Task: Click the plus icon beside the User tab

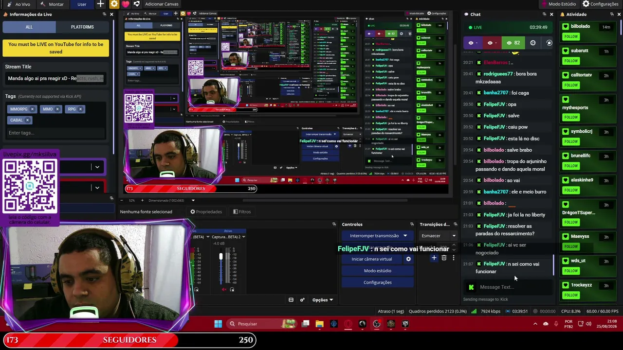Action: coord(100,4)
